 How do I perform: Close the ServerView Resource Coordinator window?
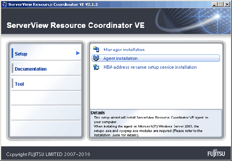[x=227, y=4]
